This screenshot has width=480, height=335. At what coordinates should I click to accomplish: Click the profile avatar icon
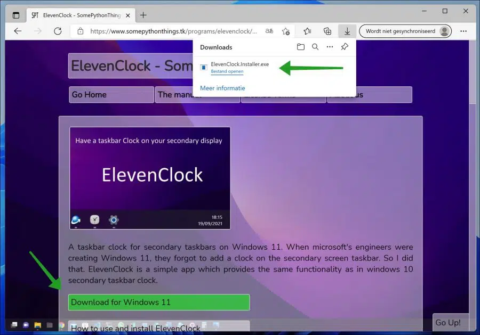[x=444, y=31]
